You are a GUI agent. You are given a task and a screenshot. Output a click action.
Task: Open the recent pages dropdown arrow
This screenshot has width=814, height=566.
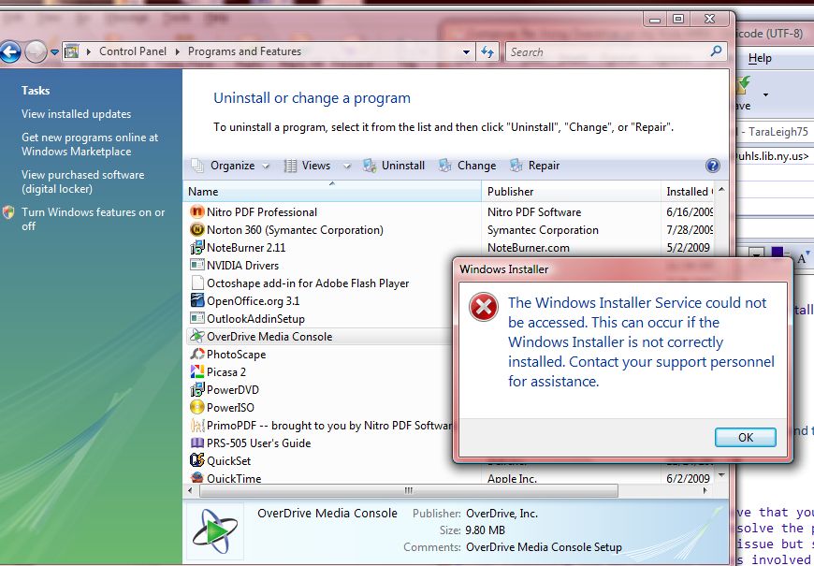click(54, 52)
